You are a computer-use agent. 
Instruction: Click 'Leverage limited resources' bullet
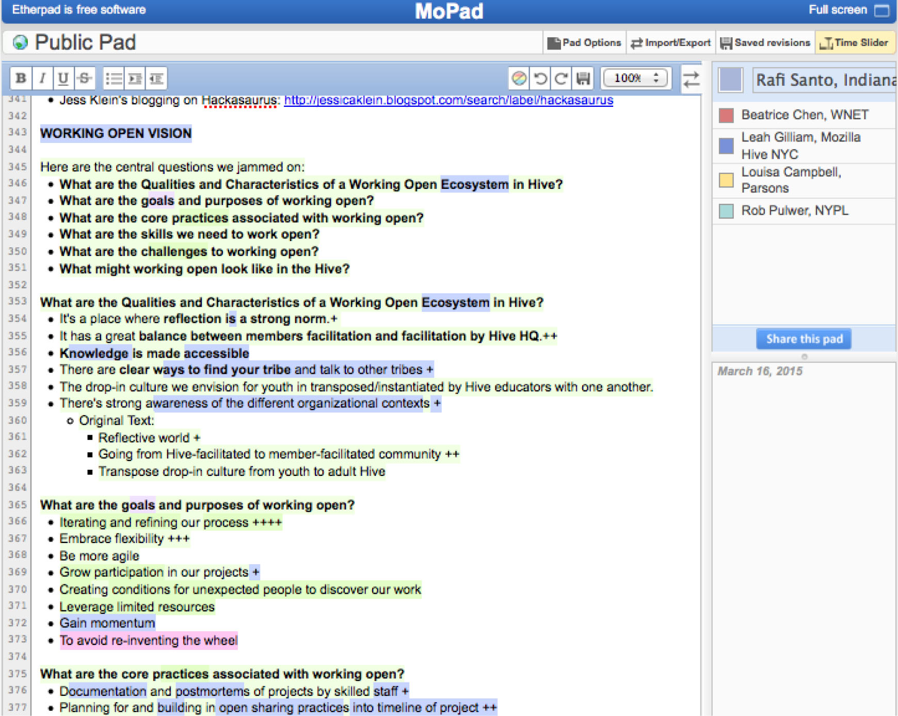click(x=137, y=607)
